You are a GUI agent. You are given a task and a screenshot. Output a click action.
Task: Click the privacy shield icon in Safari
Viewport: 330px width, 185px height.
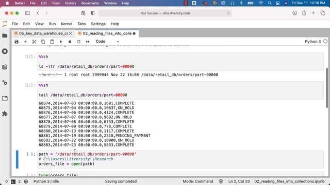[x=93, y=13]
